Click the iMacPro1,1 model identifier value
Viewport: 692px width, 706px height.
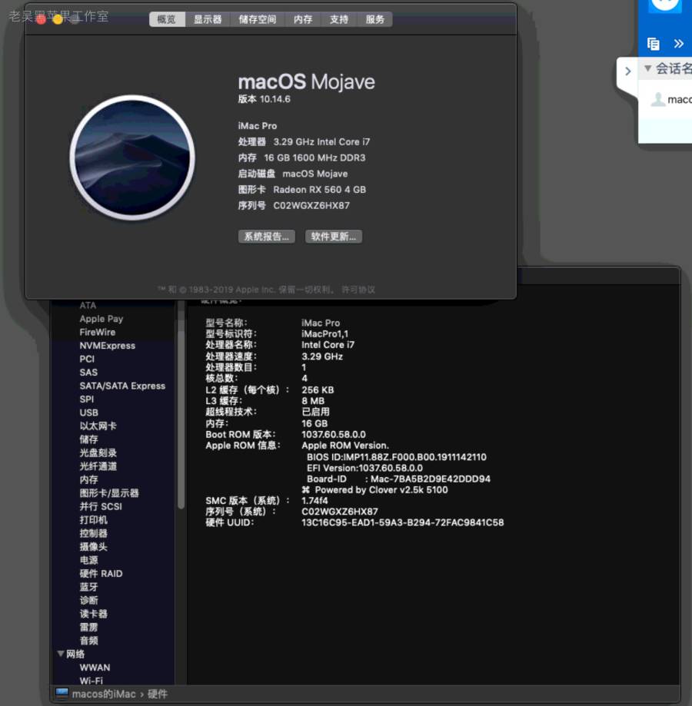click(x=324, y=334)
